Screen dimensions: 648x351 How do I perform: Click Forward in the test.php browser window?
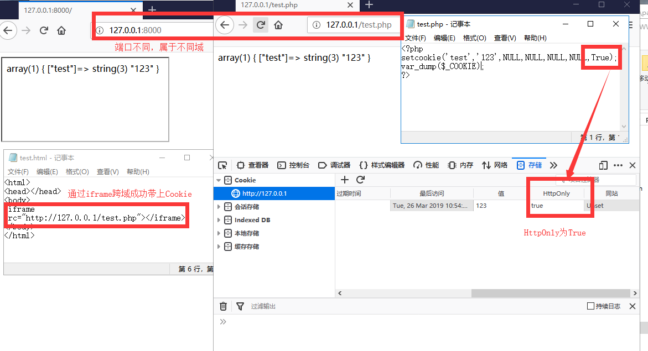tap(243, 25)
